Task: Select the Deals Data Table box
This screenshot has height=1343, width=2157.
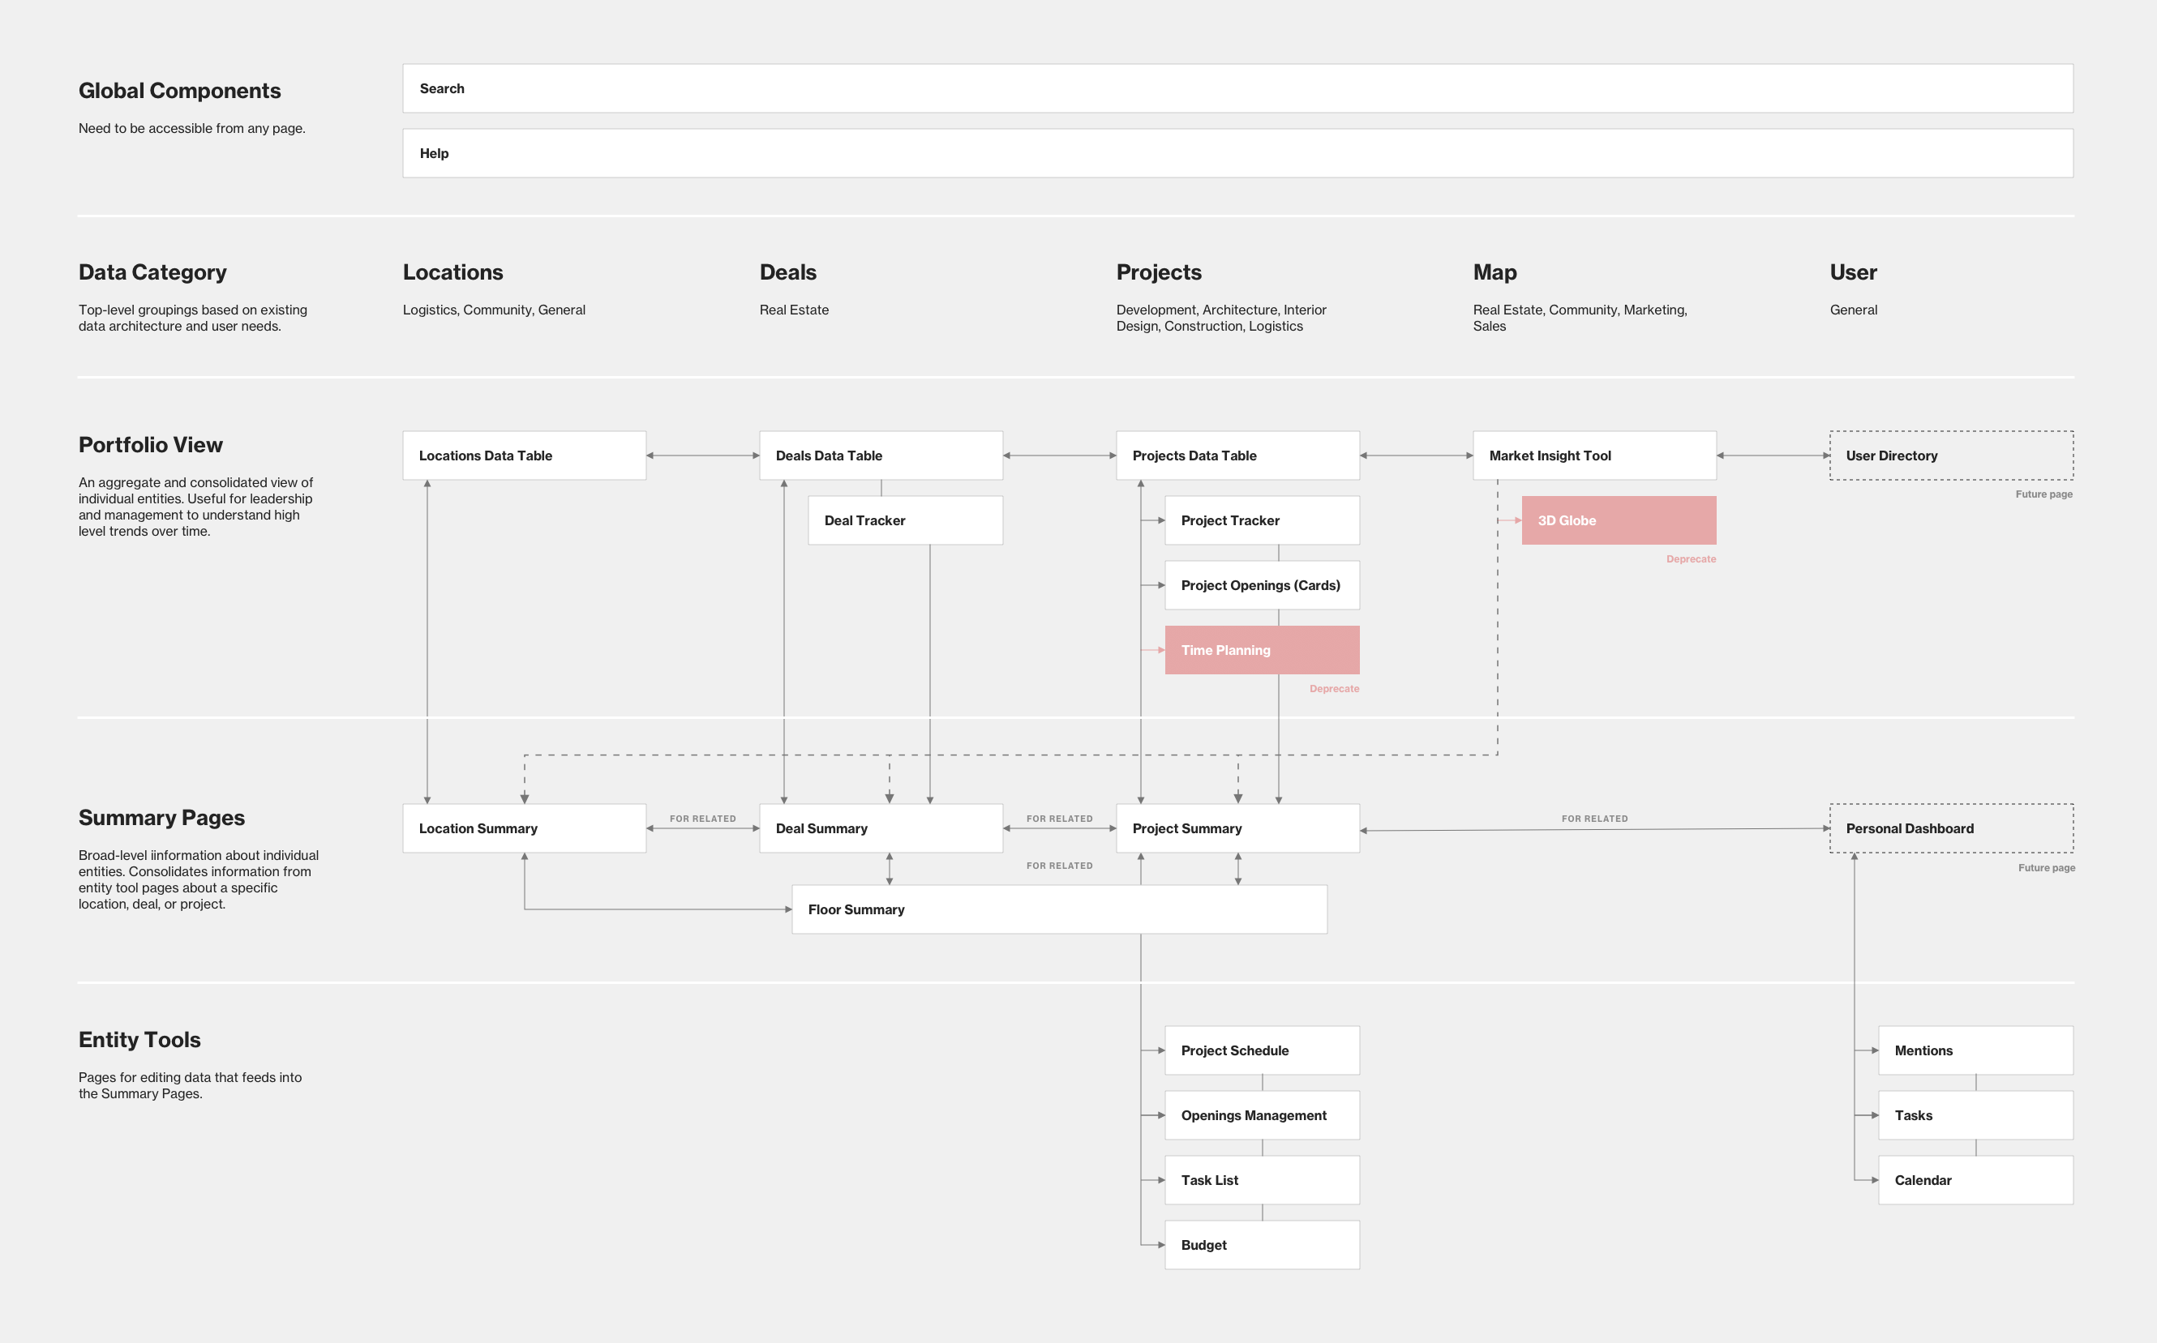Action: point(881,456)
